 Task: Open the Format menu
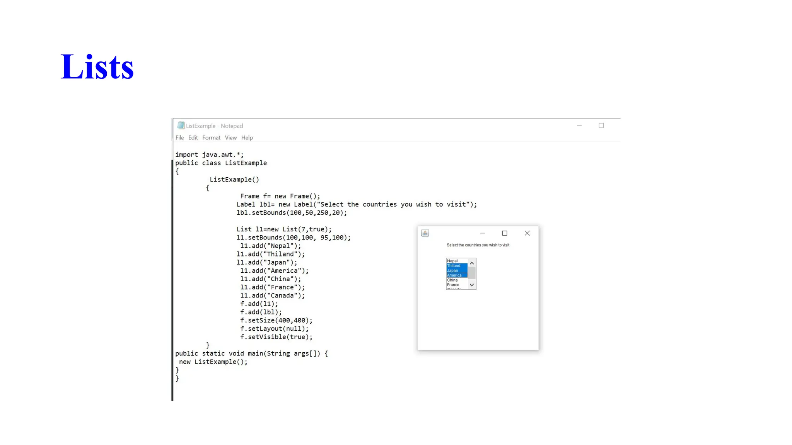211,138
